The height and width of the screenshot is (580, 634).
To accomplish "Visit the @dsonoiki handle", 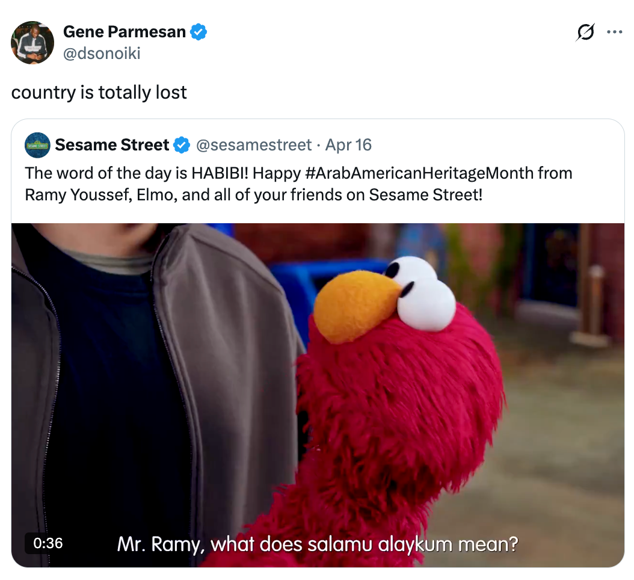I will point(102,54).
